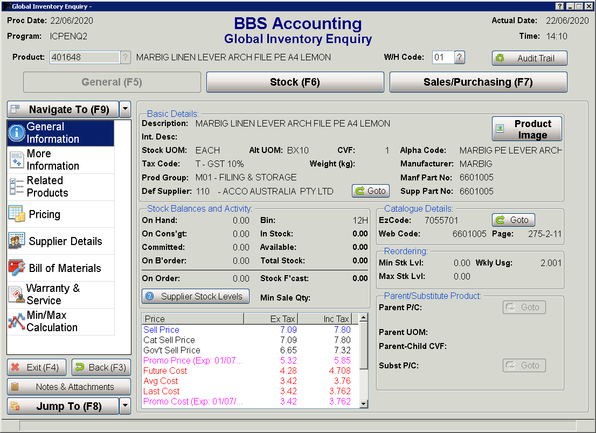Open the Pricing section
Screen dimensions: 596x433
click(60, 214)
